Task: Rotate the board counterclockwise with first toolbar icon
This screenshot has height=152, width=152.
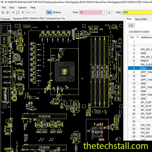Action: click(3, 12)
